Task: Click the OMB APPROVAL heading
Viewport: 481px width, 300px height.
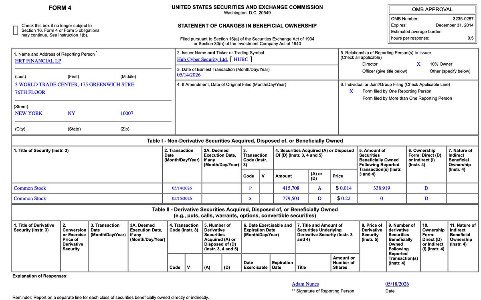Action: [432, 9]
